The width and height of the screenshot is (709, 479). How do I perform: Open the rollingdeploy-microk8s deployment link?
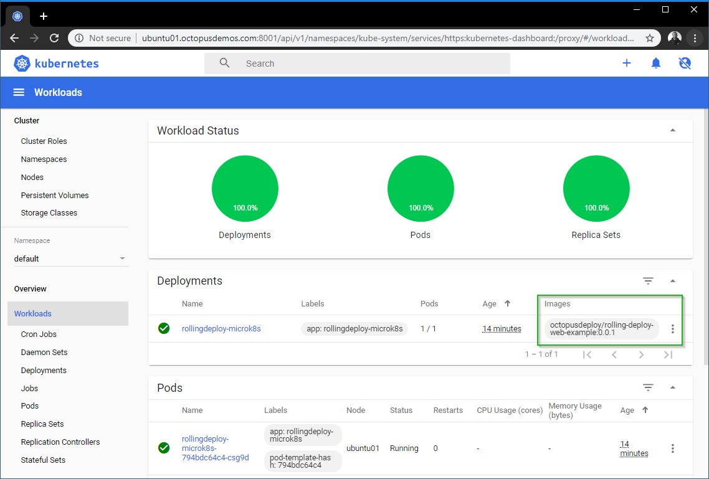pyautogui.click(x=221, y=329)
